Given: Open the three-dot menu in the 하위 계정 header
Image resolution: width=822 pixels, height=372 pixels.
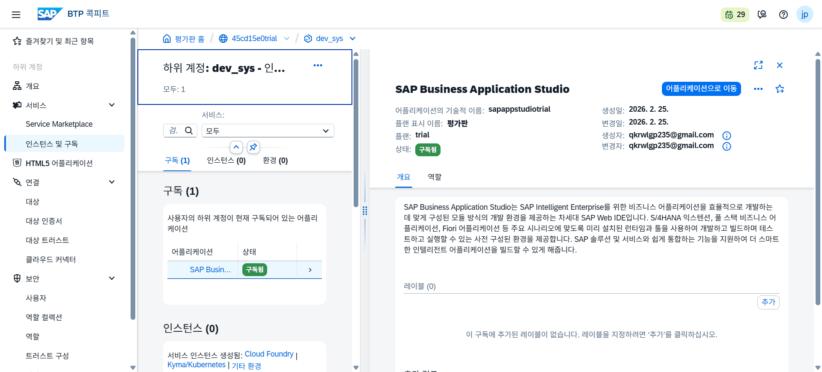Looking at the screenshot, I should click(318, 65).
